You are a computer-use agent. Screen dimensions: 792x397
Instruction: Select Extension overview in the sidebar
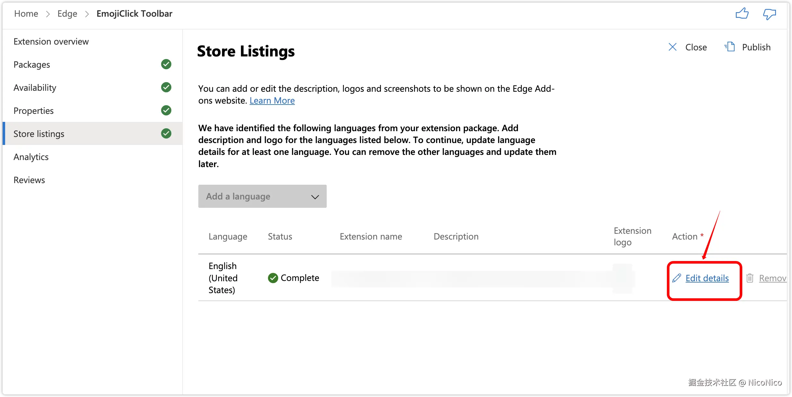click(x=51, y=41)
